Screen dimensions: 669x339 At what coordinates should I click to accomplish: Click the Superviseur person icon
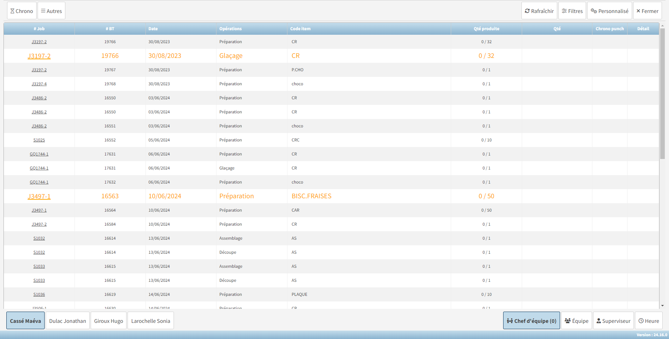(598, 321)
